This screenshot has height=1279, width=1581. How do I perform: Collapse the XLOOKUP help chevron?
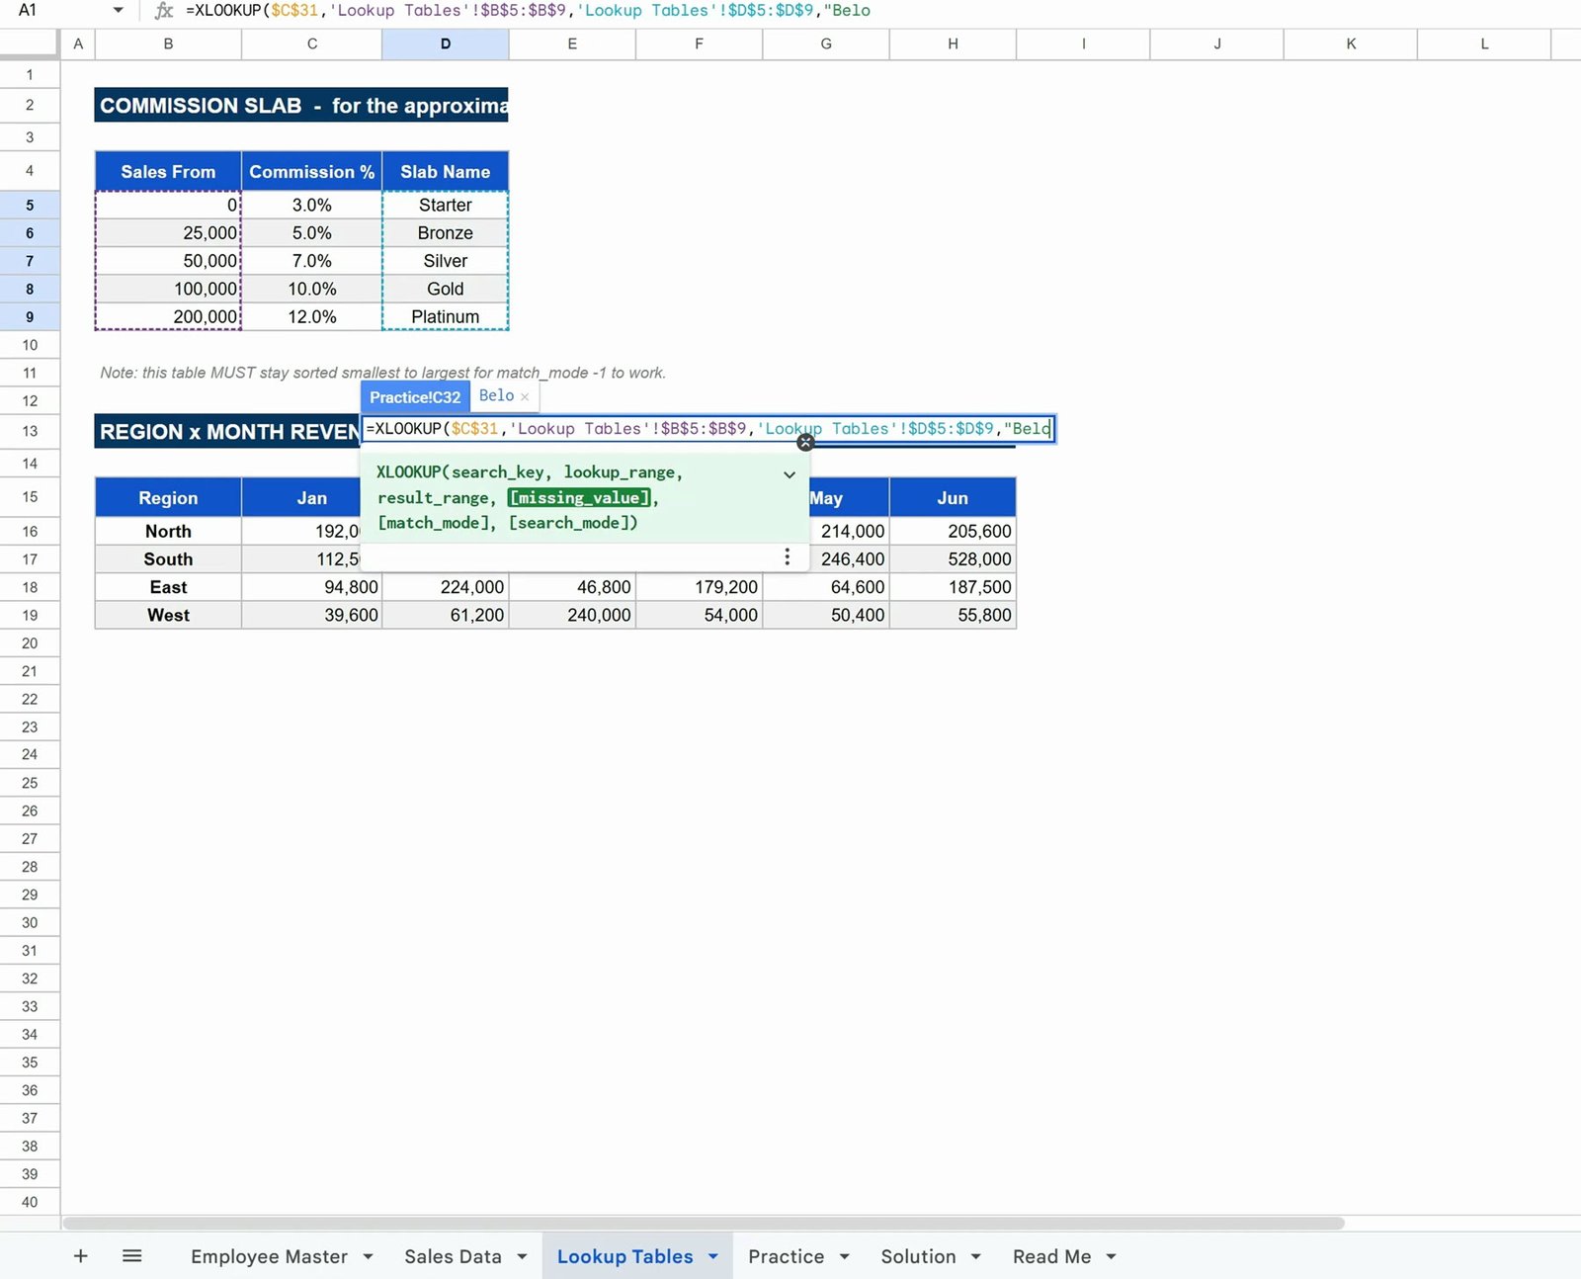coord(790,474)
